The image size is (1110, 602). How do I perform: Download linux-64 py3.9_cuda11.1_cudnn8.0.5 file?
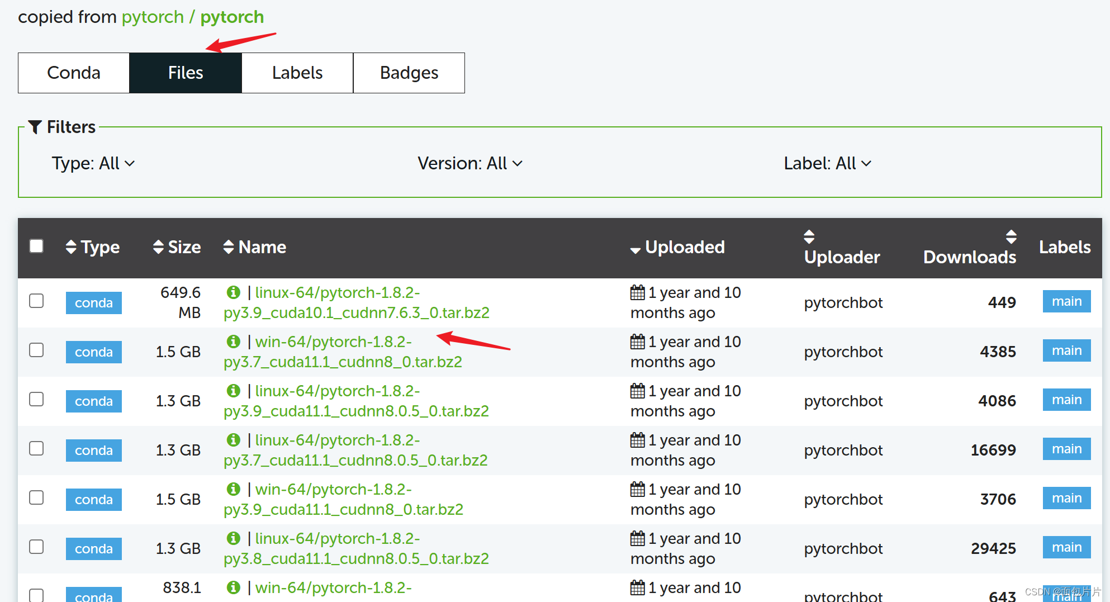point(356,401)
